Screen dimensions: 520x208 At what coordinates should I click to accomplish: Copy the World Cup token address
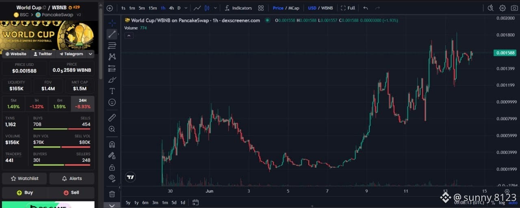point(44,7)
